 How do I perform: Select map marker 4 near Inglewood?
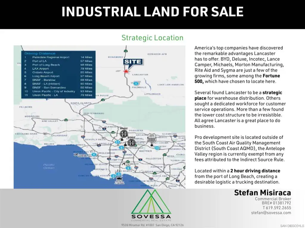tap(94, 154)
